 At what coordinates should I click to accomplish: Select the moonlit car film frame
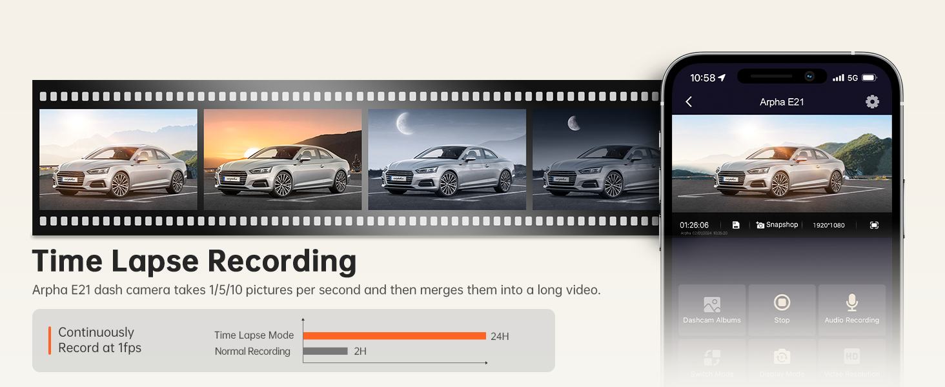(447, 159)
